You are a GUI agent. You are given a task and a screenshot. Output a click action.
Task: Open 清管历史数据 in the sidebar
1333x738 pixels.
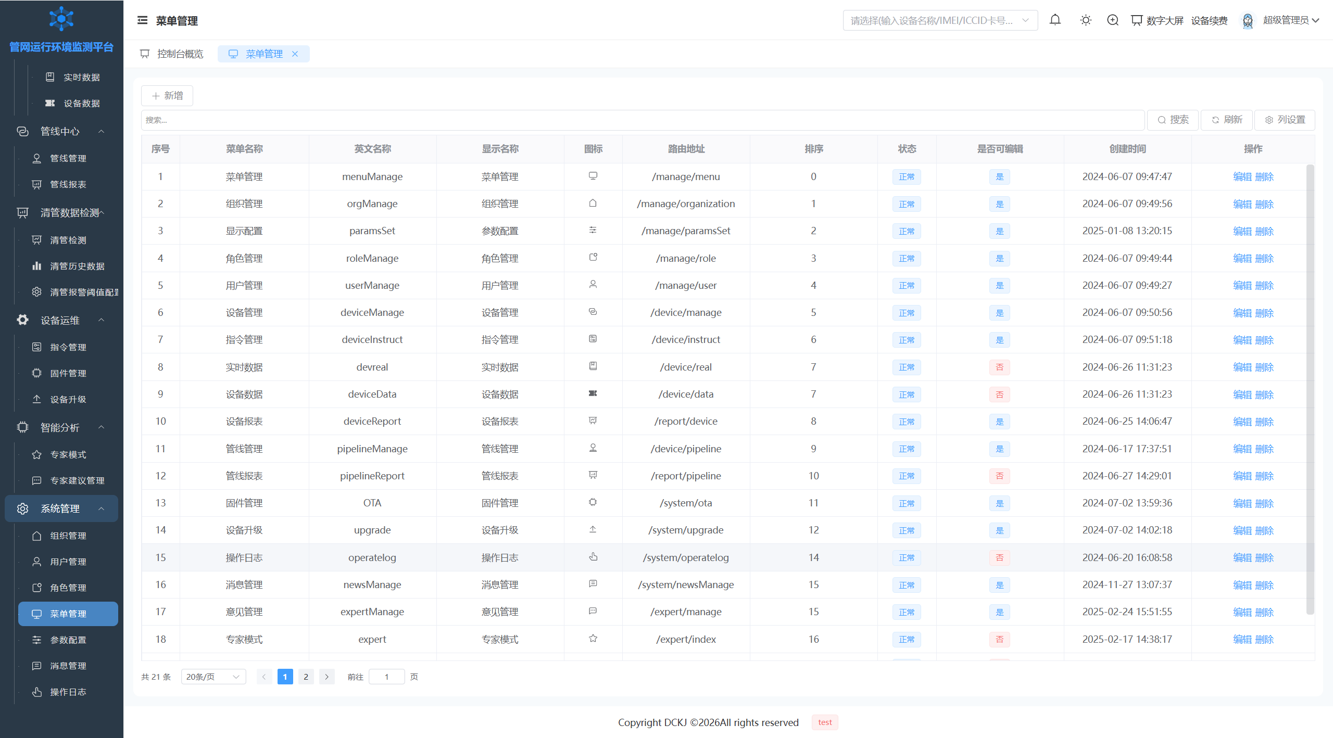[68, 266]
